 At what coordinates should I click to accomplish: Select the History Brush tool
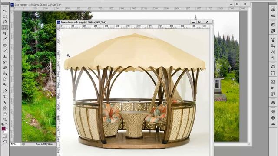click(x=5, y=62)
